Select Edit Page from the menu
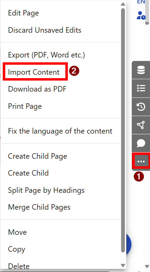Image resolution: width=150 pixels, height=272 pixels. (x=23, y=13)
